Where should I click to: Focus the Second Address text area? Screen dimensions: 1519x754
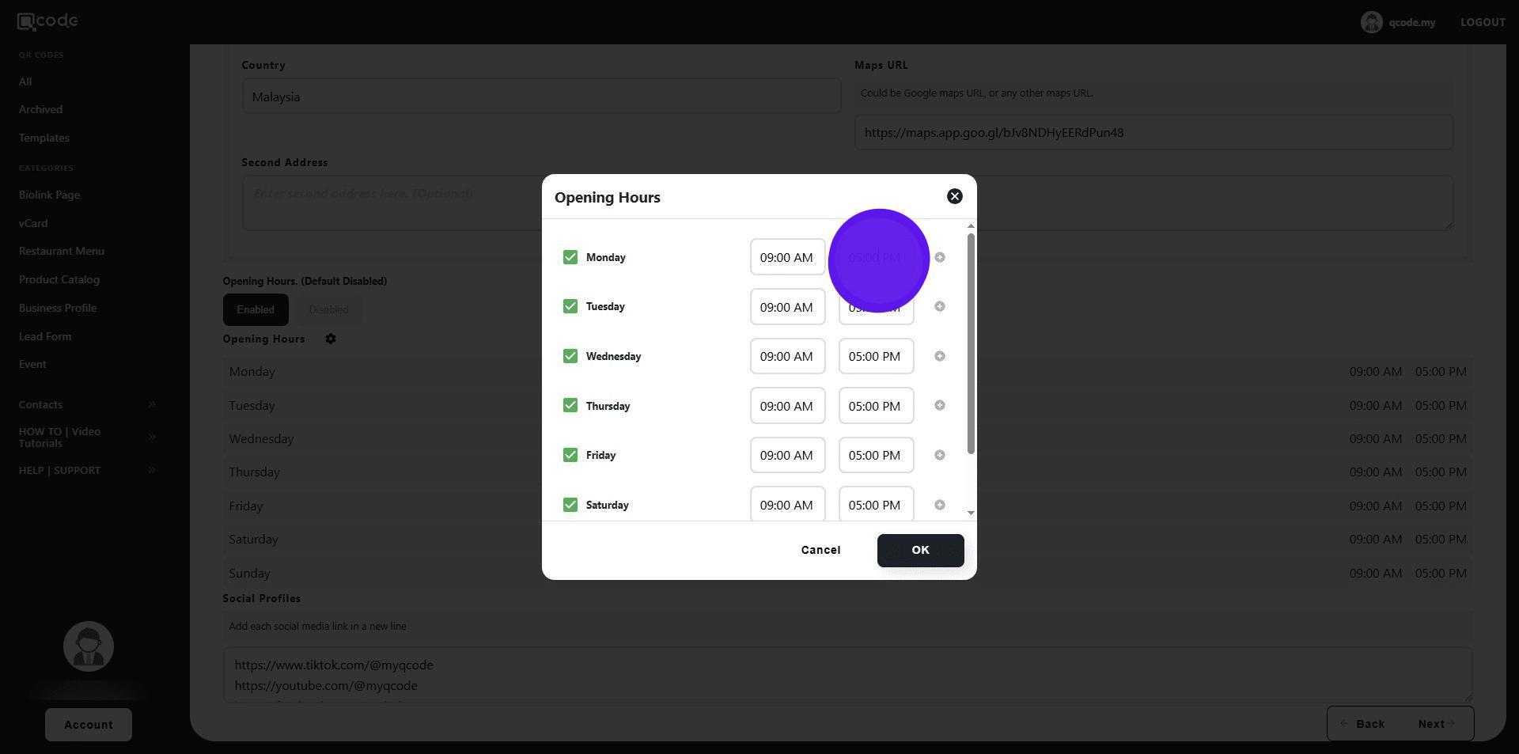(847, 203)
